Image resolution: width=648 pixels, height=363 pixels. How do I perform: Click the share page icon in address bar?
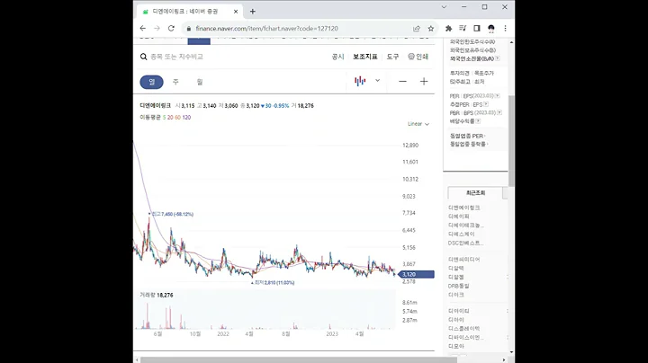[x=417, y=29]
